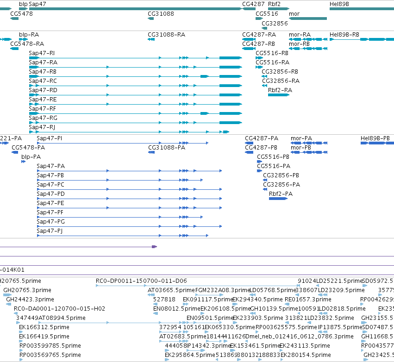Screen dimensions: 394x362
Task: Click the CG5478-RA transcript label
Action: tap(27, 44)
